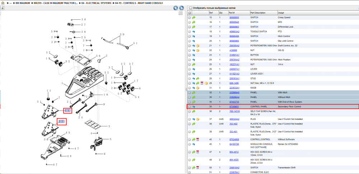Image resolution: width=359 pixels, height=174 pixels.
Task: Click blue arrow icon for Ref 23 BUTTON
Action: 194,55
